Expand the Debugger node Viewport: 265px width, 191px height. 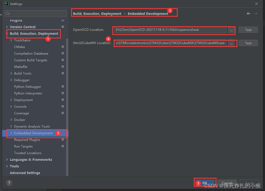11,80
